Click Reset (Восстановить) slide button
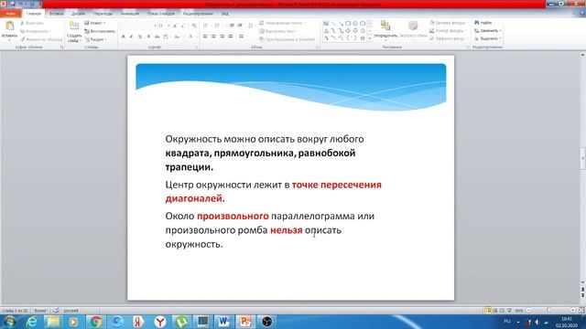The image size is (586, 329). [100, 31]
